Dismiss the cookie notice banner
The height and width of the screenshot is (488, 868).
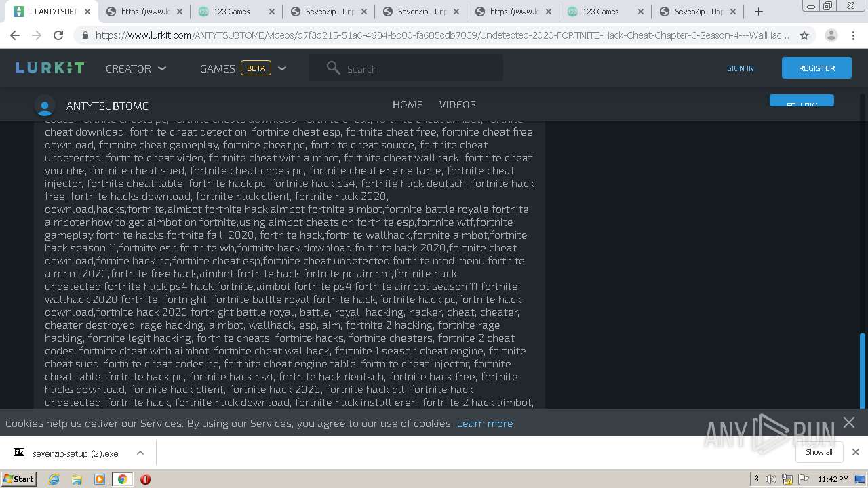[849, 422]
